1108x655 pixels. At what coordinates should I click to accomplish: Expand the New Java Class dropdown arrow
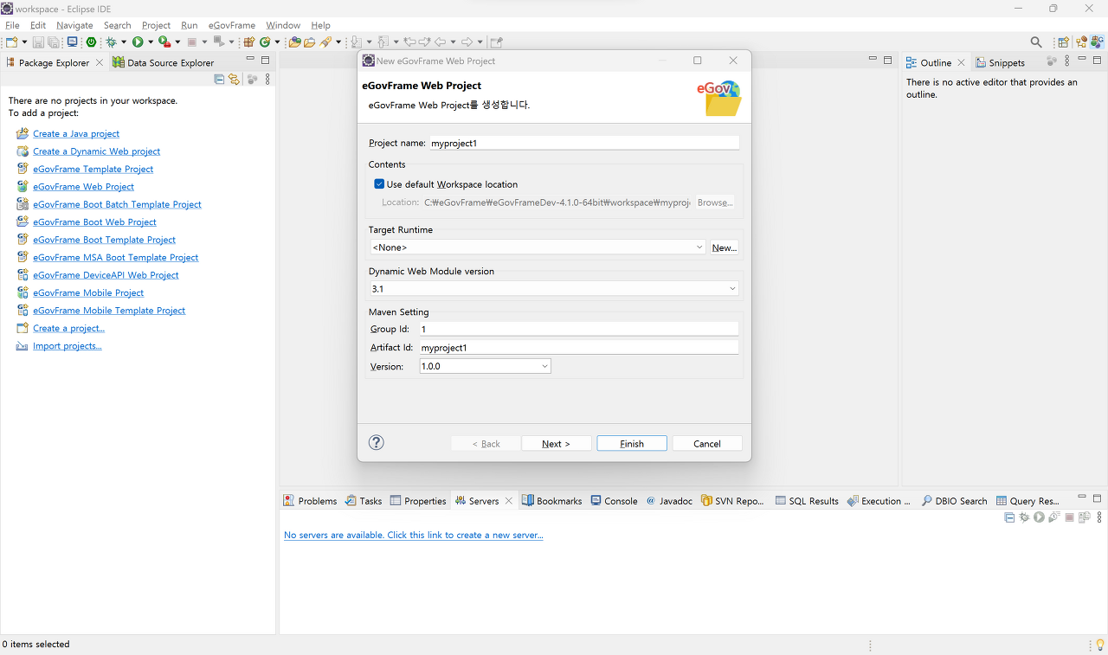coord(277,42)
